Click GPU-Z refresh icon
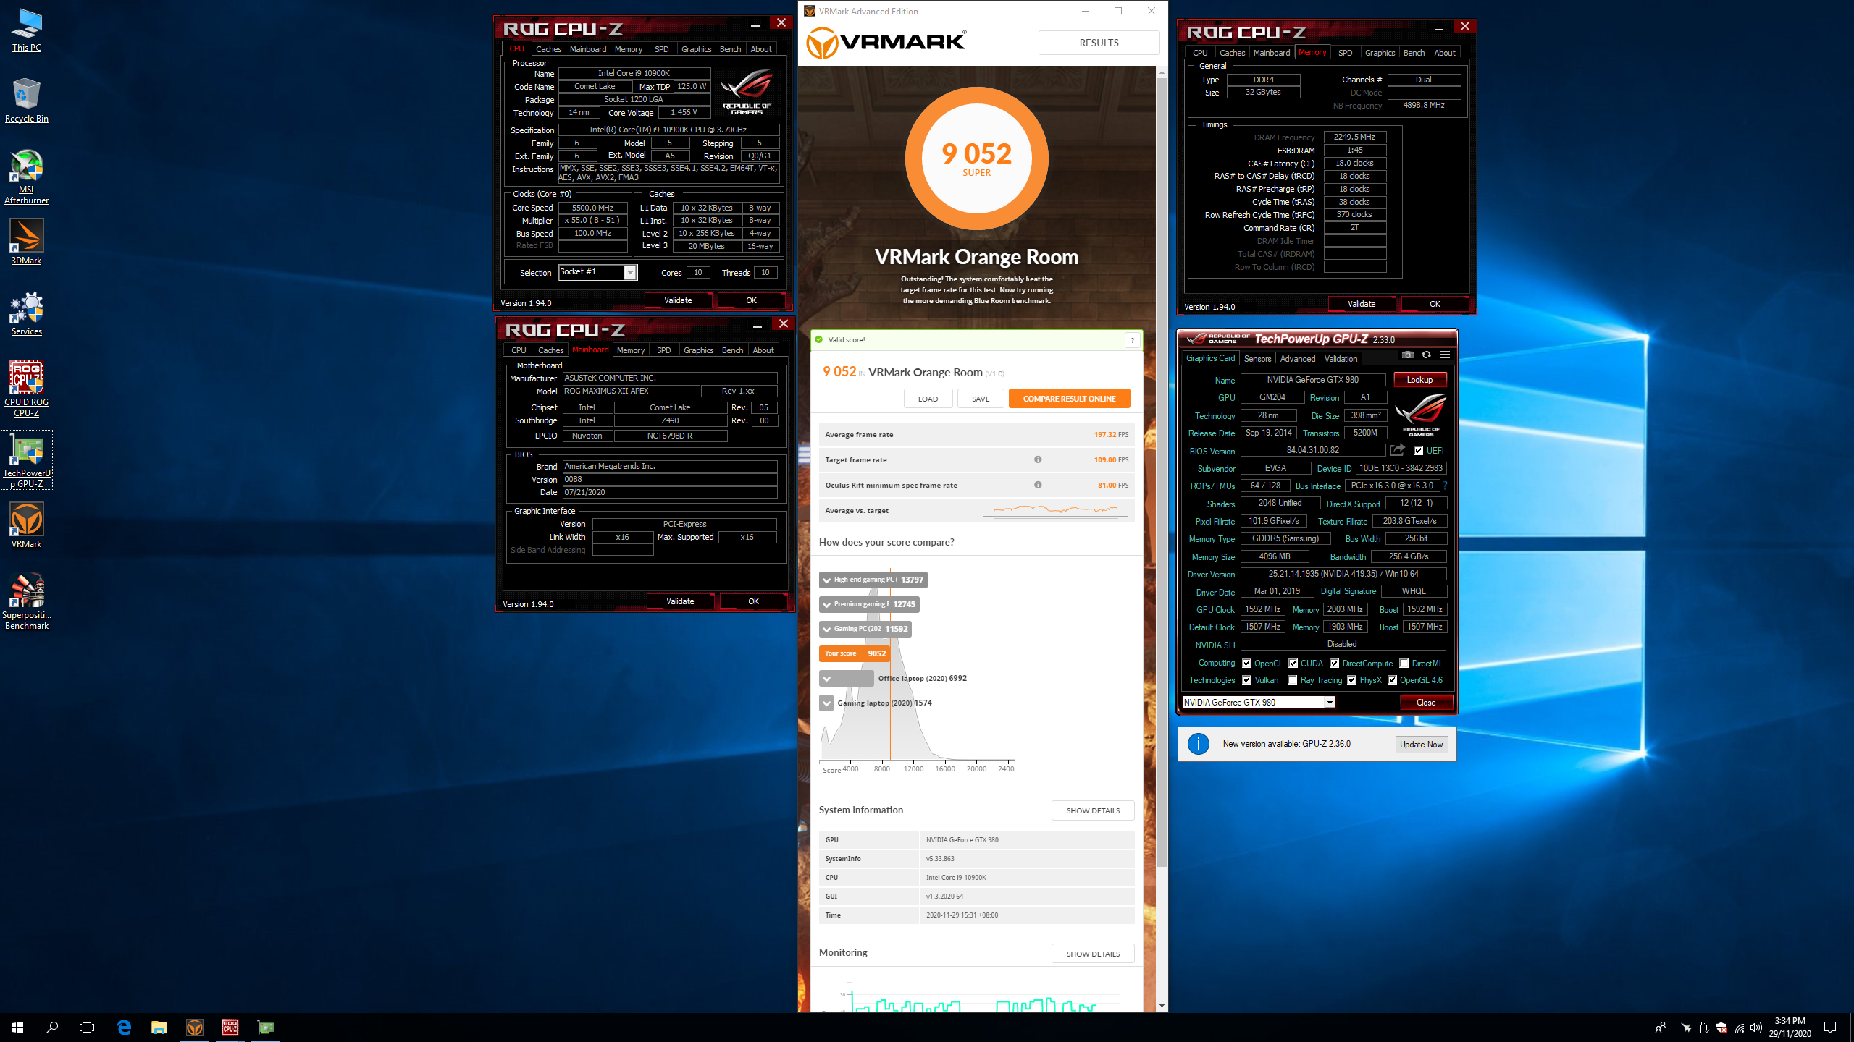Viewport: 1854px width, 1042px height. [x=1426, y=355]
